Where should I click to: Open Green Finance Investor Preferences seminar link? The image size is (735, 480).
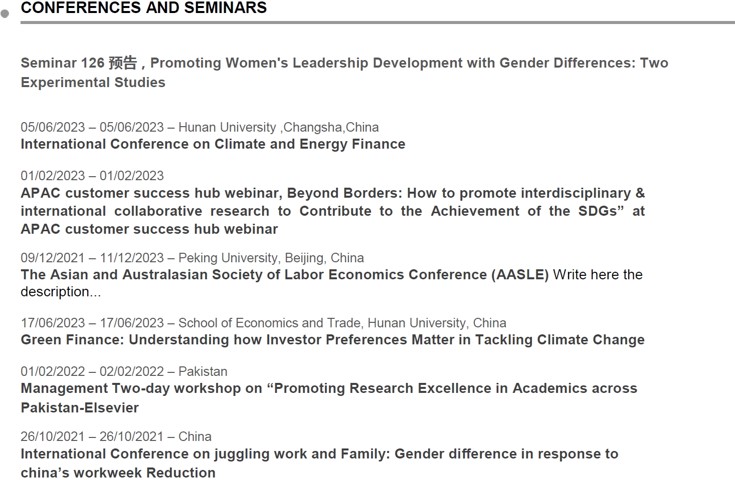[332, 340]
